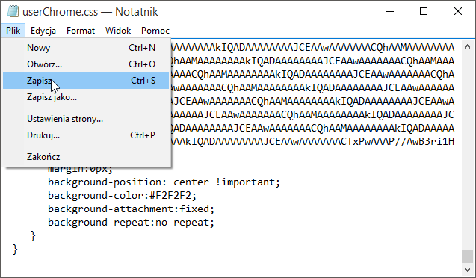Maximize the Notatnik window
The width and height of the screenshot is (476, 278).
tap(424, 11)
